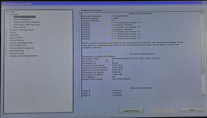Expand the POST Behavior node

[x=6, y=45]
